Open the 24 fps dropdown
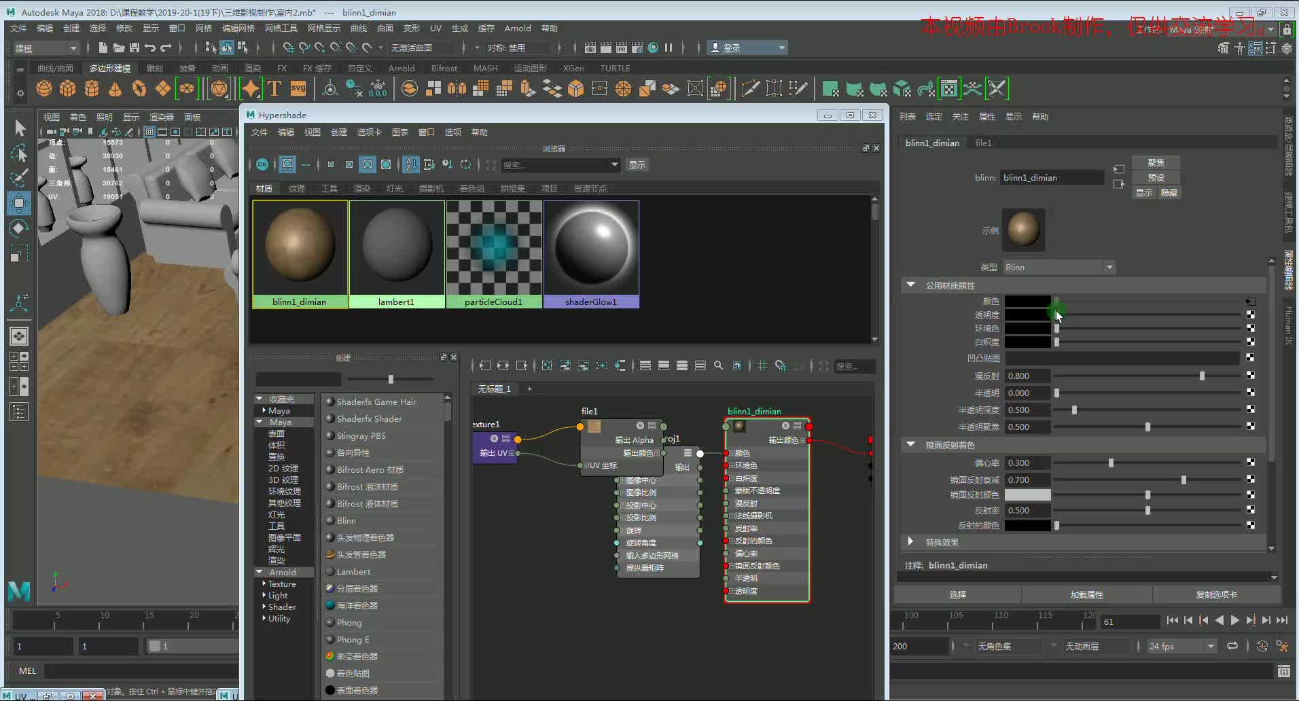Image resolution: width=1299 pixels, height=701 pixels. point(1181,646)
